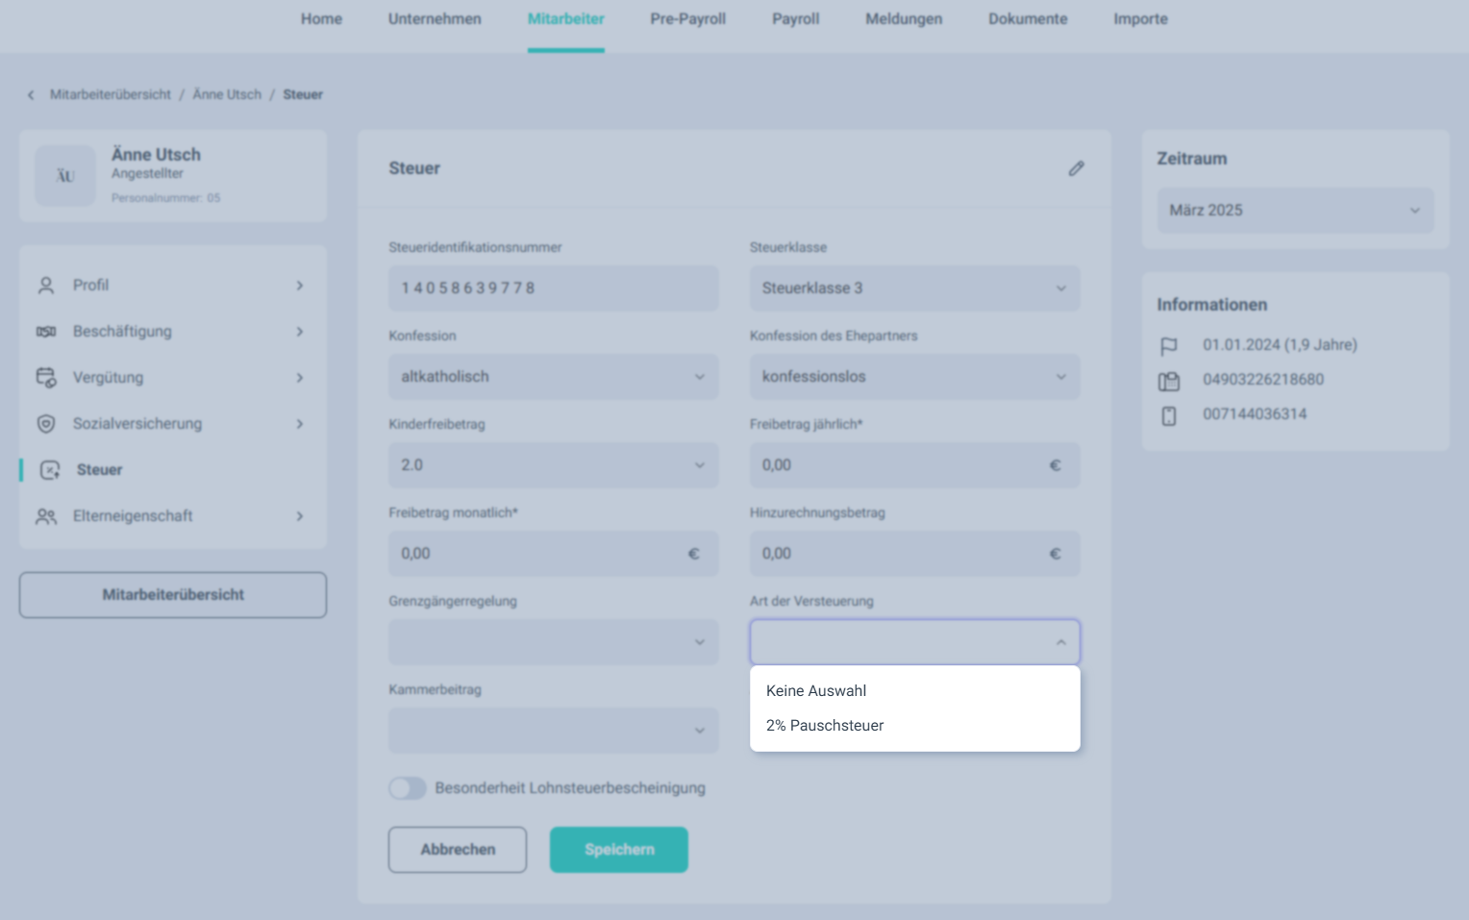Open the Konfession dropdown showing altkatholisch
The height and width of the screenshot is (920, 1469).
553,377
